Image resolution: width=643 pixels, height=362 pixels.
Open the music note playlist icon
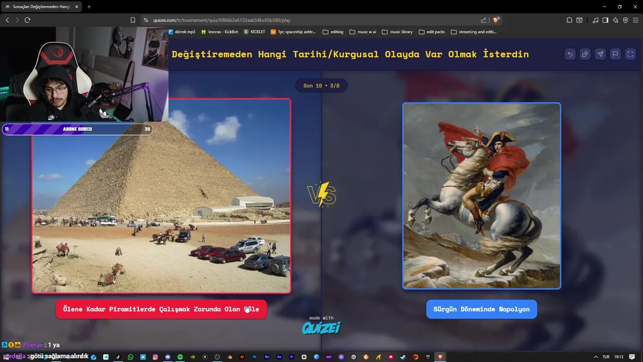click(x=595, y=20)
